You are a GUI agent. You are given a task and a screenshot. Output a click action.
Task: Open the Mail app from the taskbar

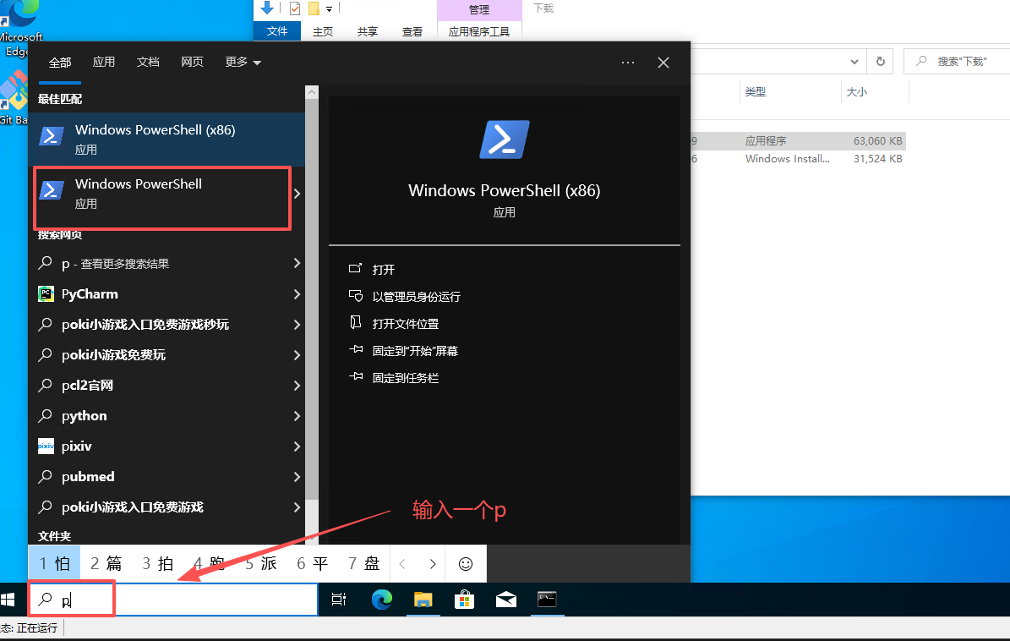coord(505,600)
